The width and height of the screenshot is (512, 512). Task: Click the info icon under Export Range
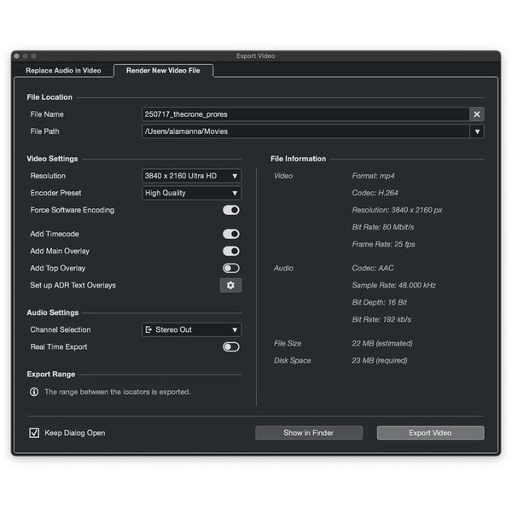[34, 392]
